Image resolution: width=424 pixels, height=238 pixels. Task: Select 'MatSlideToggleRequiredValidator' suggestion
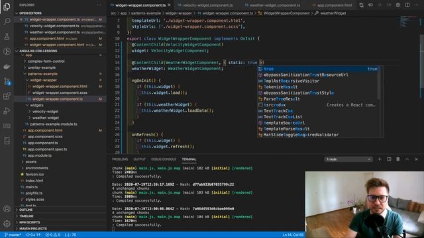tap(318, 135)
